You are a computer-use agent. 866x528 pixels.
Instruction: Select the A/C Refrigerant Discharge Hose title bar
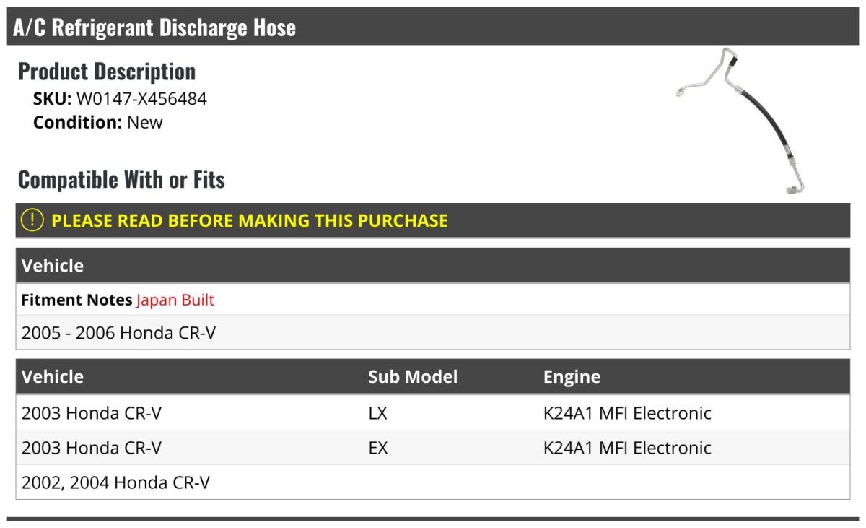[x=433, y=27]
